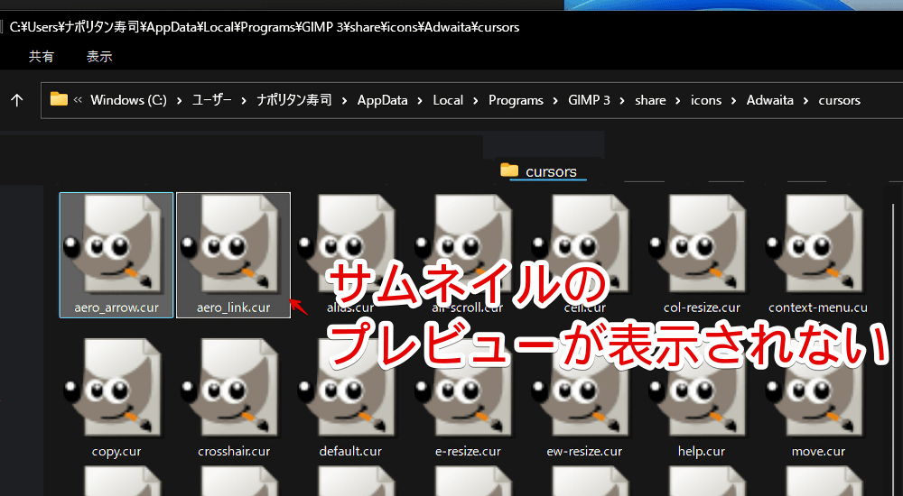The image size is (903, 496).
Task: Select the aero_arrow.cur file icon
Action: [x=114, y=245]
